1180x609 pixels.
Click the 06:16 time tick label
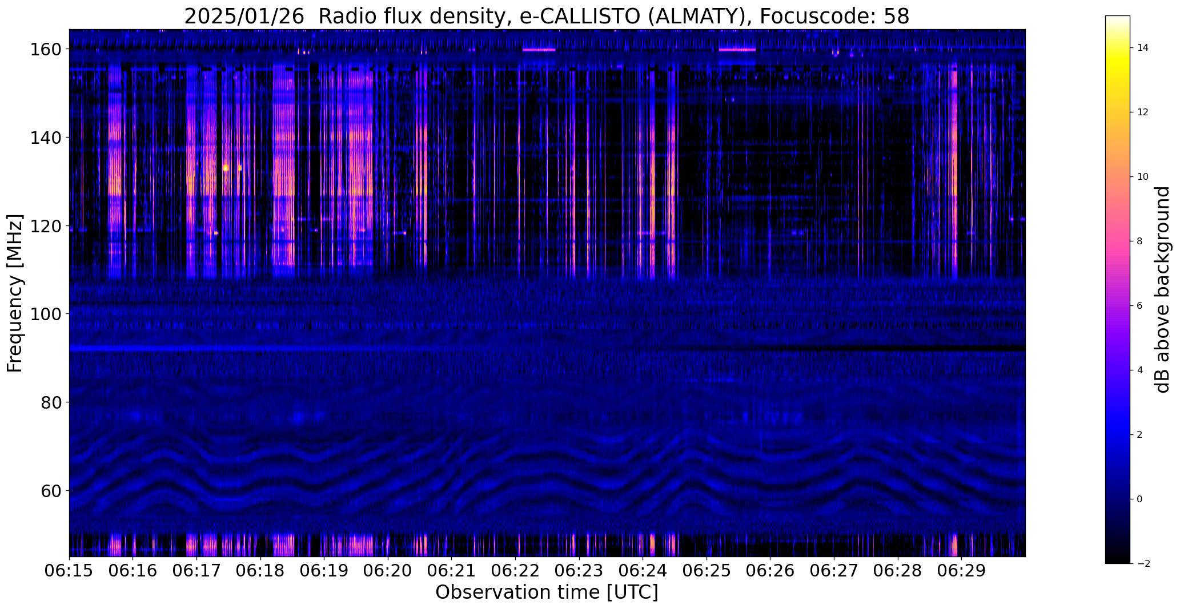(133, 571)
